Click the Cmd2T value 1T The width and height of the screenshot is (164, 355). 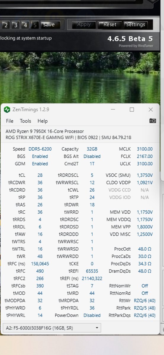(92, 164)
